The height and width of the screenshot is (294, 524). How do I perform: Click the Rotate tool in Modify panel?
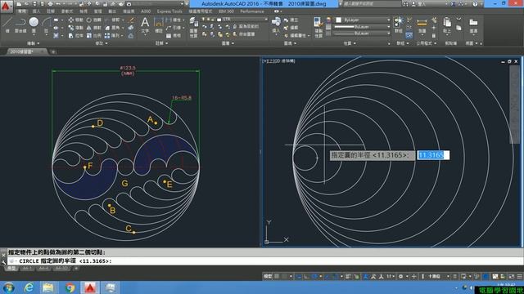94,20
